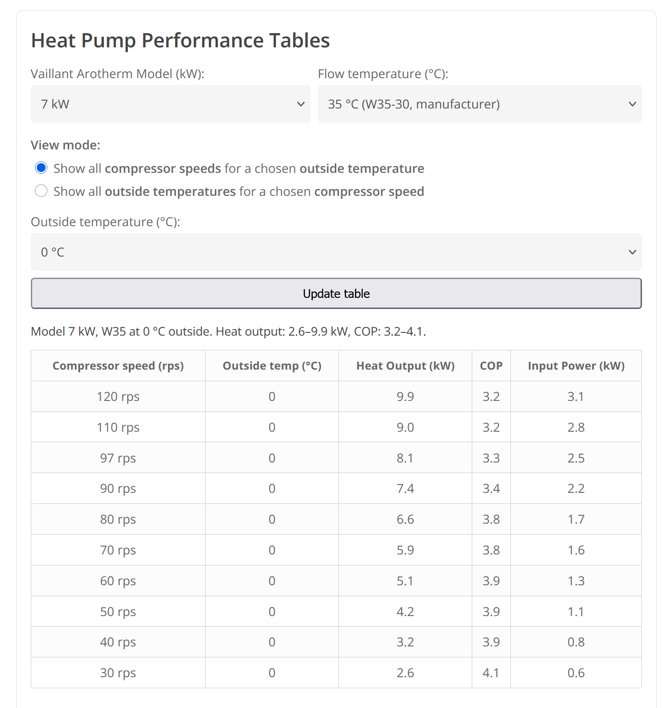The height and width of the screenshot is (708, 670).
Task: Click the 4.1 COP value cell
Action: point(491,673)
